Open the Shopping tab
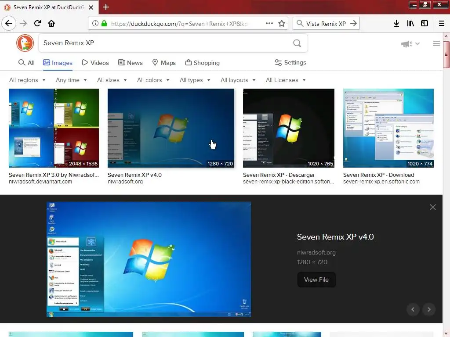This screenshot has height=337, width=450. click(x=202, y=62)
